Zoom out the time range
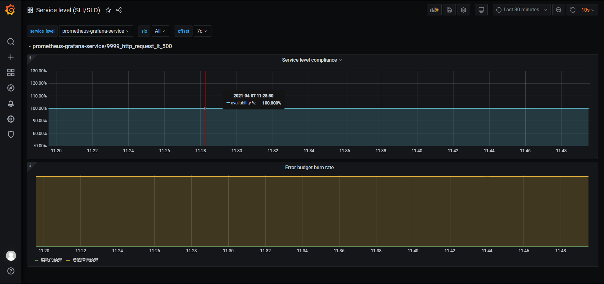The width and height of the screenshot is (604, 284). coord(558,10)
